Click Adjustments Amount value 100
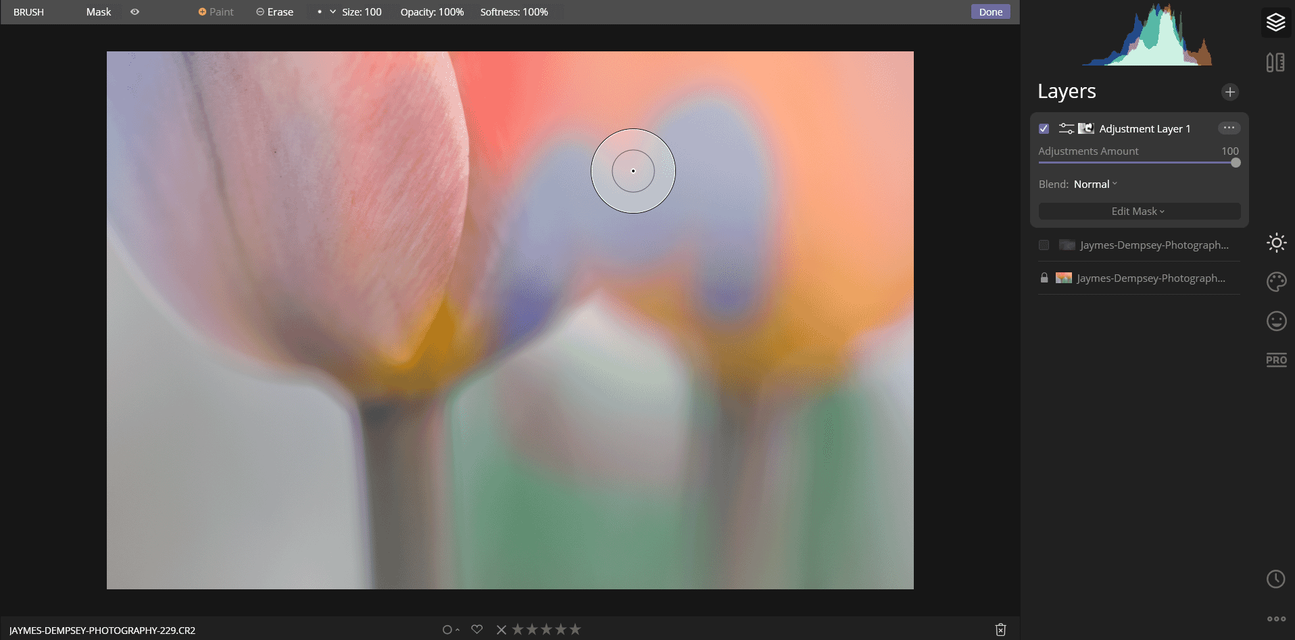This screenshot has height=640, width=1295. pos(1229,151)
